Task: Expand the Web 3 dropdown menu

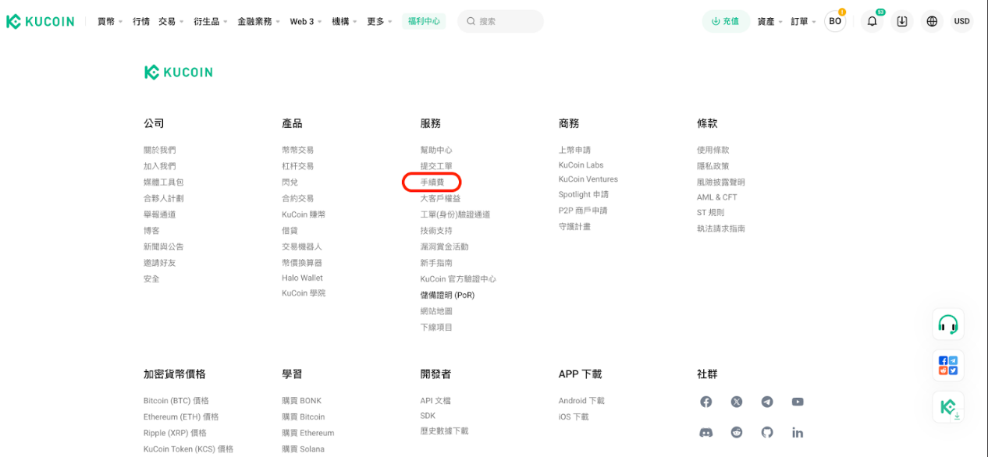Action: point(307,21)
